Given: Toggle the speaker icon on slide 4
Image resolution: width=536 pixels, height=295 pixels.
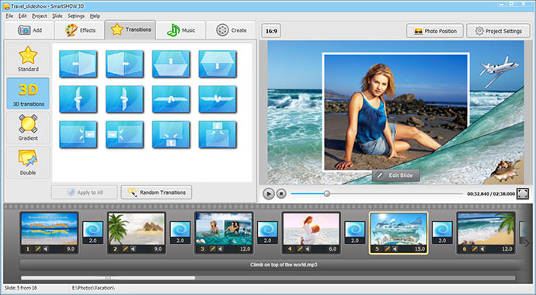Looking at the screenshot, I should tap(308, 249).
